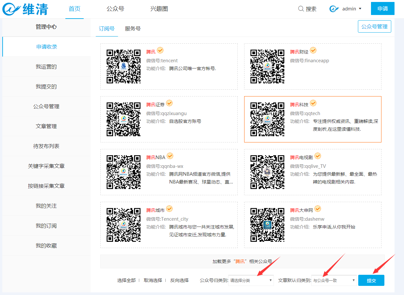This screenshot has height=295, width=404.
Task: Click the QR code for Tencent_city
Action: [124, 225]
